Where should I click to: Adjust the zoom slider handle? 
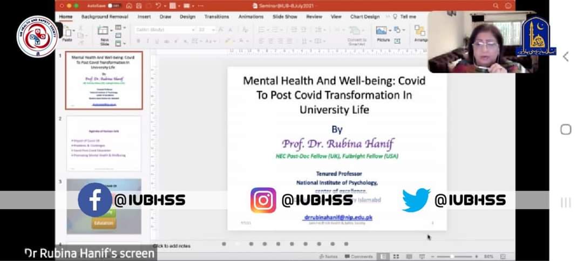click(x=452, y=257)
